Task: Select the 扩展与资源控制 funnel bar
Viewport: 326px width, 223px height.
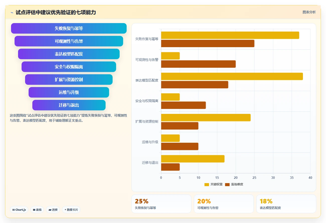Action: pos(69,80)
